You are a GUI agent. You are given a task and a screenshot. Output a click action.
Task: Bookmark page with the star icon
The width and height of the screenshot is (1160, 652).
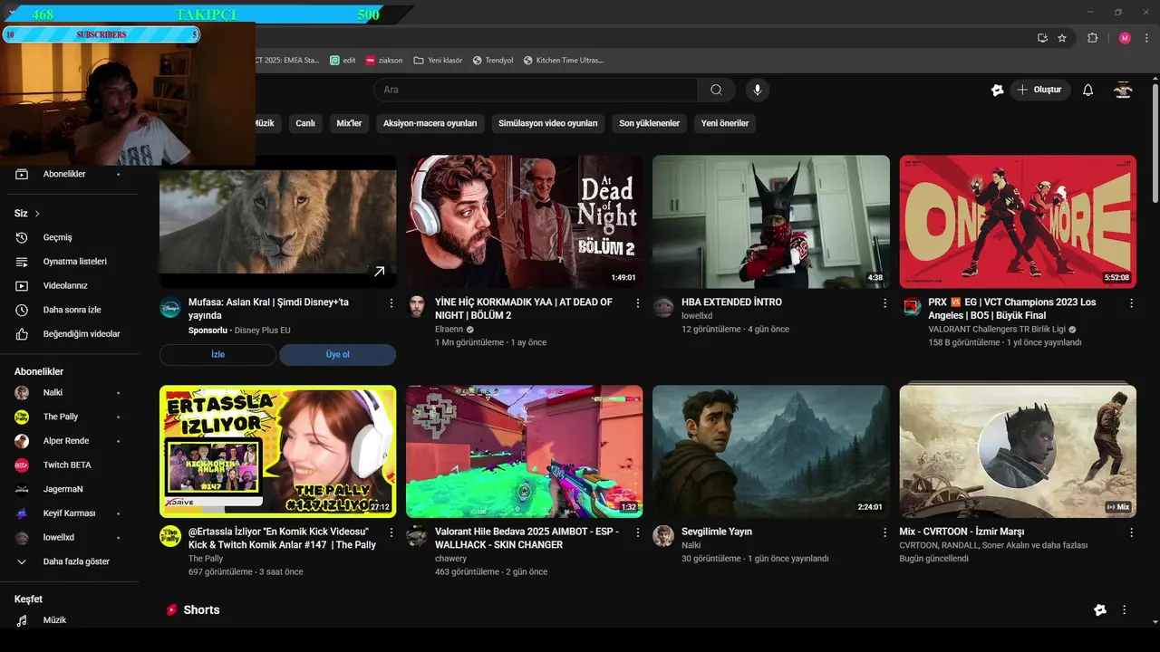(x=1062, y=38)
